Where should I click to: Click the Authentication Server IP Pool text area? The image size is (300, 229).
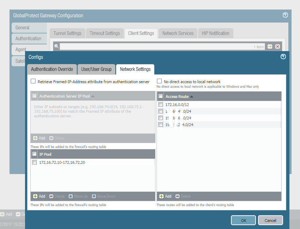pyautogui.click(x=93, y=117)
